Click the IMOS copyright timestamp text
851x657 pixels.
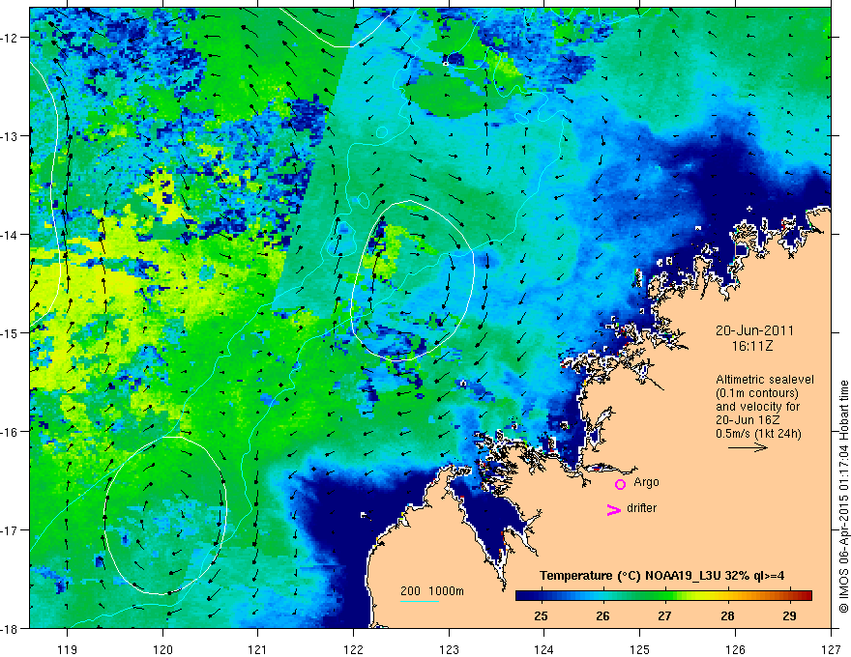pyautogui.click(x=843, y=497)
